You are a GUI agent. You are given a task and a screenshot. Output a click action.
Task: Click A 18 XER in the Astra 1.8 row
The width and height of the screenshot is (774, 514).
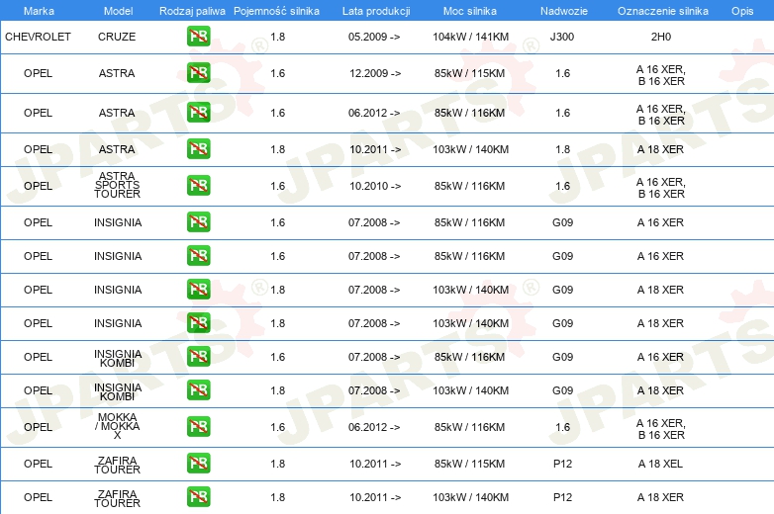pyautogui.click(x=660, y=149)
